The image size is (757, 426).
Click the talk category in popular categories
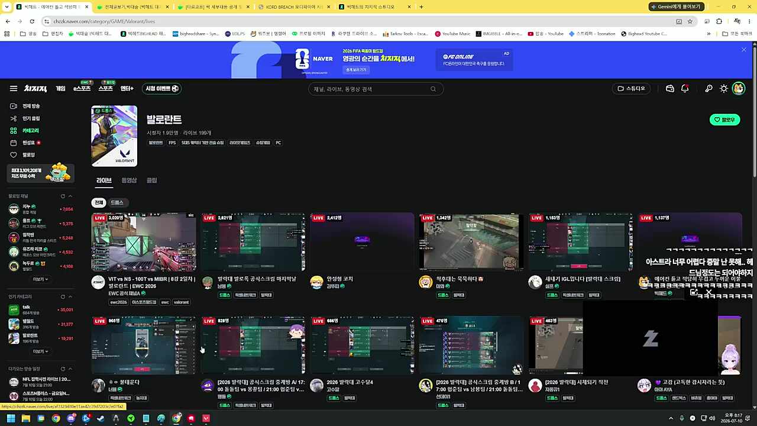tap(40, 310)
